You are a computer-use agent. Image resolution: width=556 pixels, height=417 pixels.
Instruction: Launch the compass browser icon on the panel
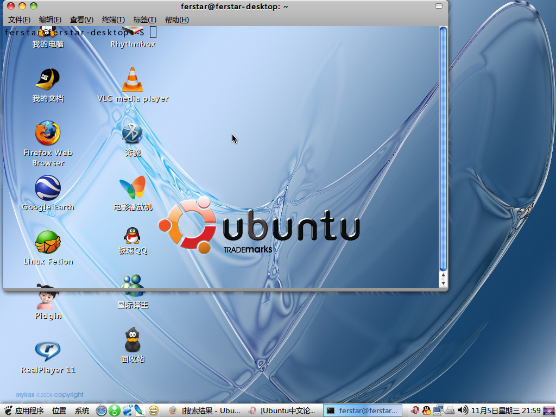102,410
